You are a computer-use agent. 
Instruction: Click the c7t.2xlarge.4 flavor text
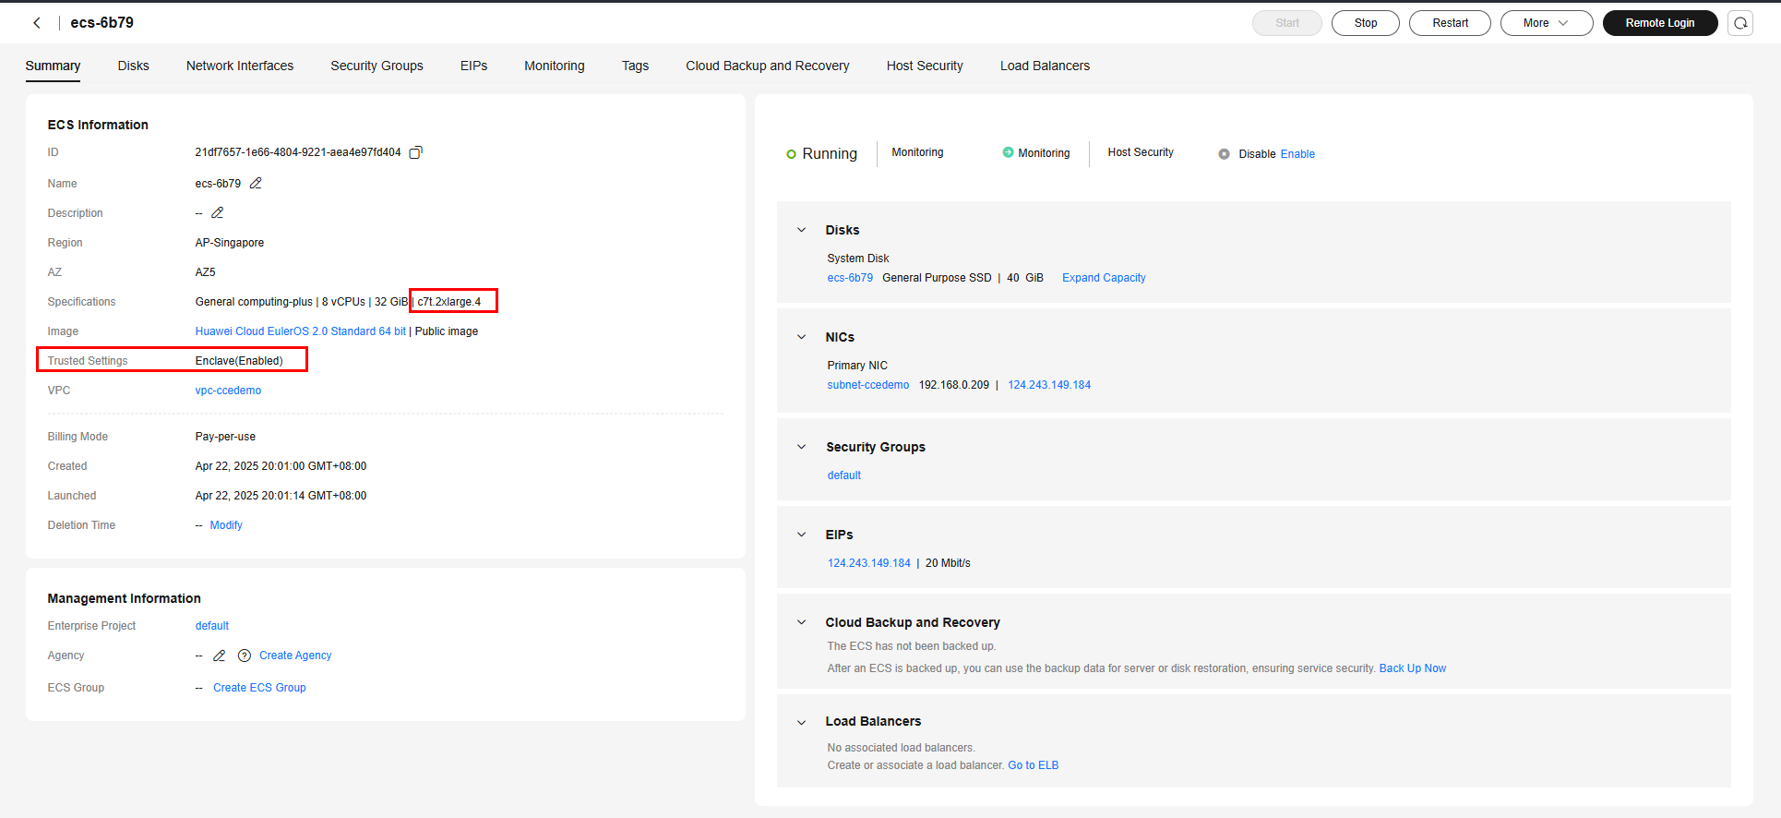pos(449,302)
